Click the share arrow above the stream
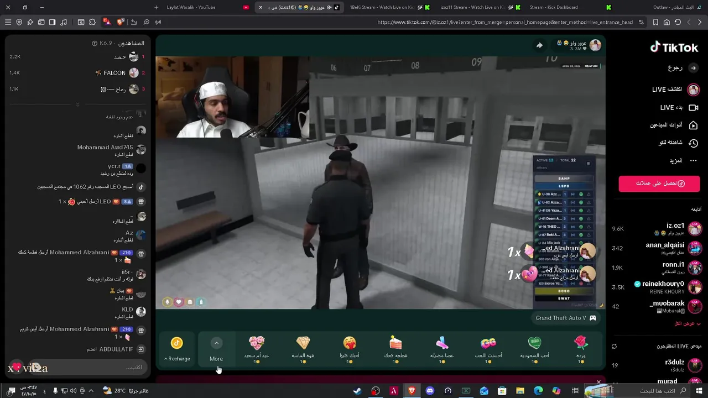This screenshot has height=398, width=708. point(539,45)
